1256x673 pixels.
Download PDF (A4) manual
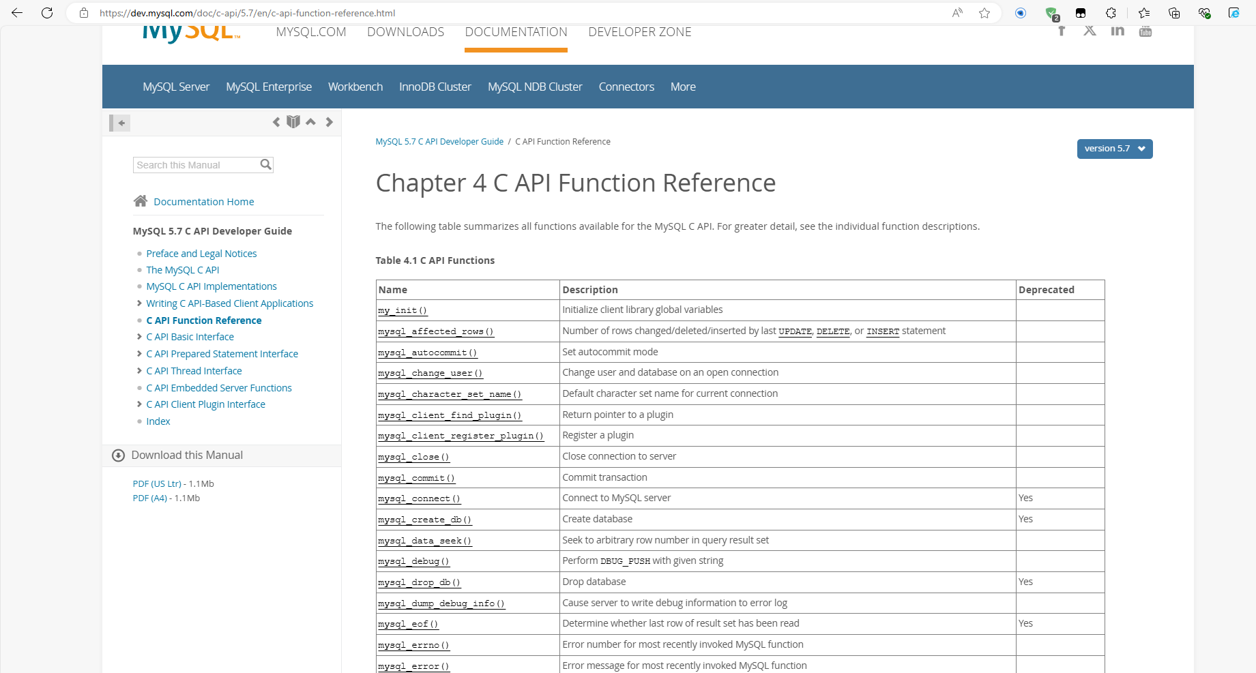click(150, 498)
